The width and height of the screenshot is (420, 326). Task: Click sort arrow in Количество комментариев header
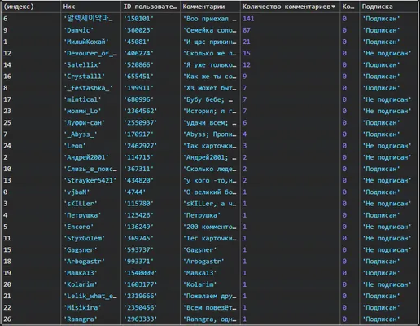334,7
